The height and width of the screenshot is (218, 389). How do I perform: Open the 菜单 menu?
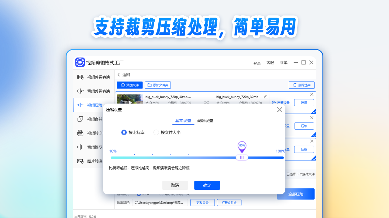283,63
